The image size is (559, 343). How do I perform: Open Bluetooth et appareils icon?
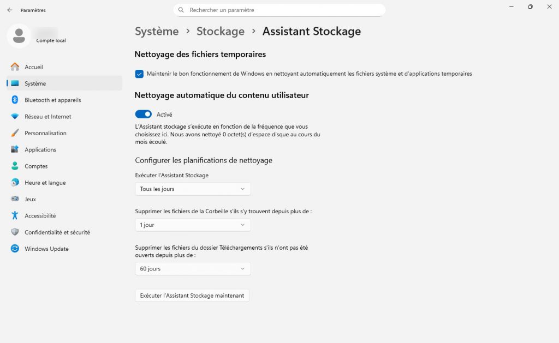pyautogui.click(x=15, y=100)
